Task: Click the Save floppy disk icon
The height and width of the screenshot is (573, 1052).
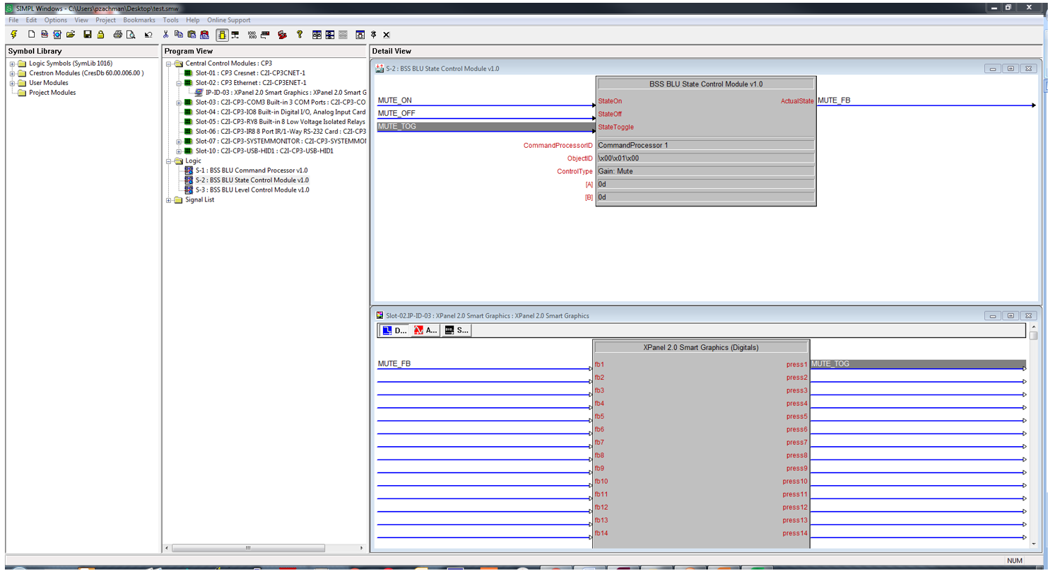Action: coord(87,34)
